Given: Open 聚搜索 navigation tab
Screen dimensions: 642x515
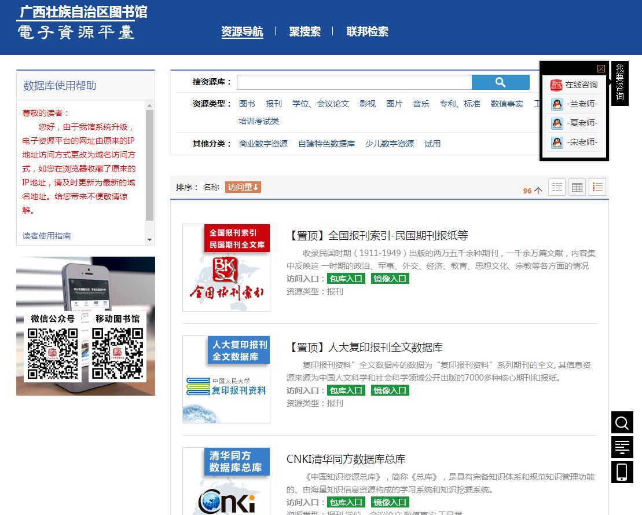Looking at the screenshot, I should click(305, 31).
